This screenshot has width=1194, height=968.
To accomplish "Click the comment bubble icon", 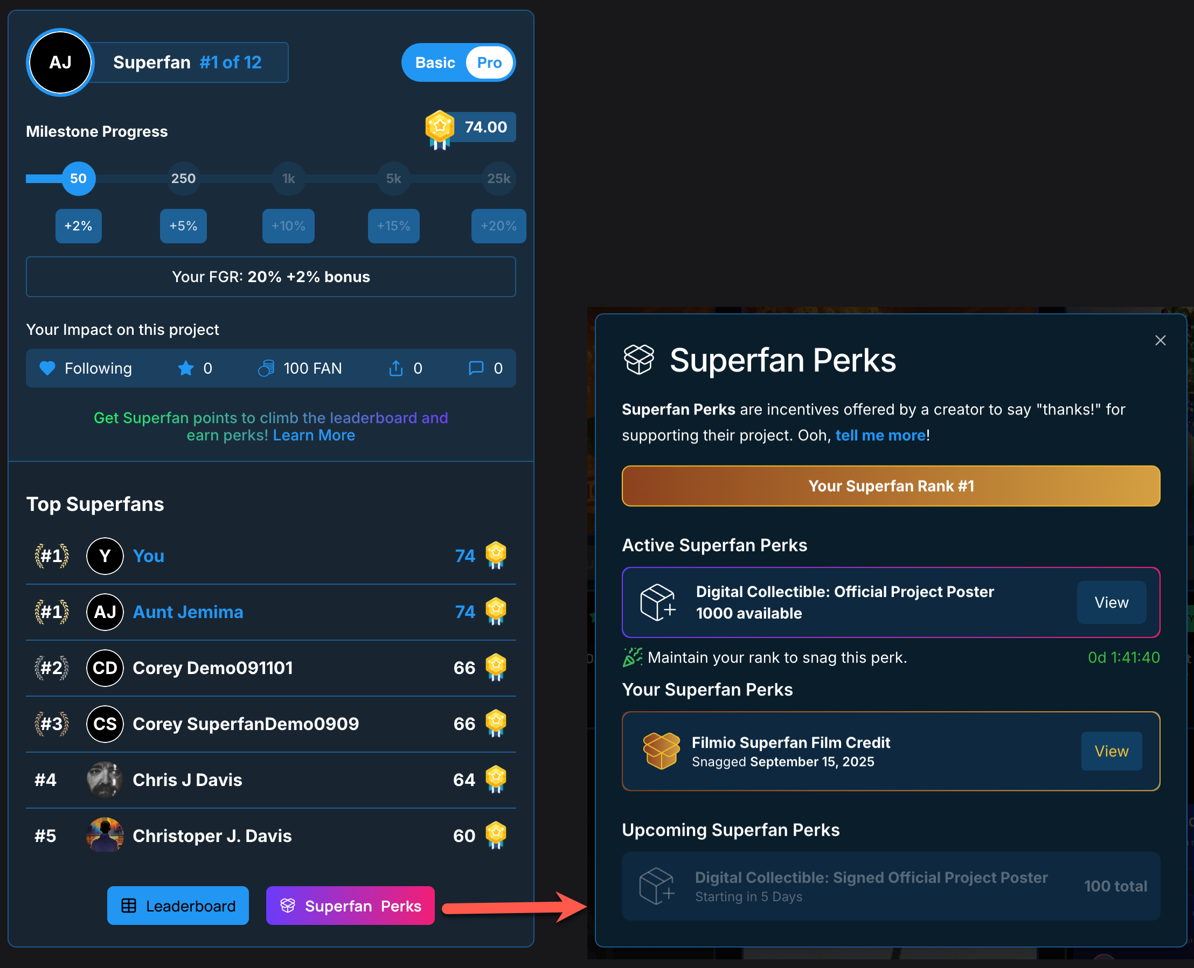I will (476, 368).
